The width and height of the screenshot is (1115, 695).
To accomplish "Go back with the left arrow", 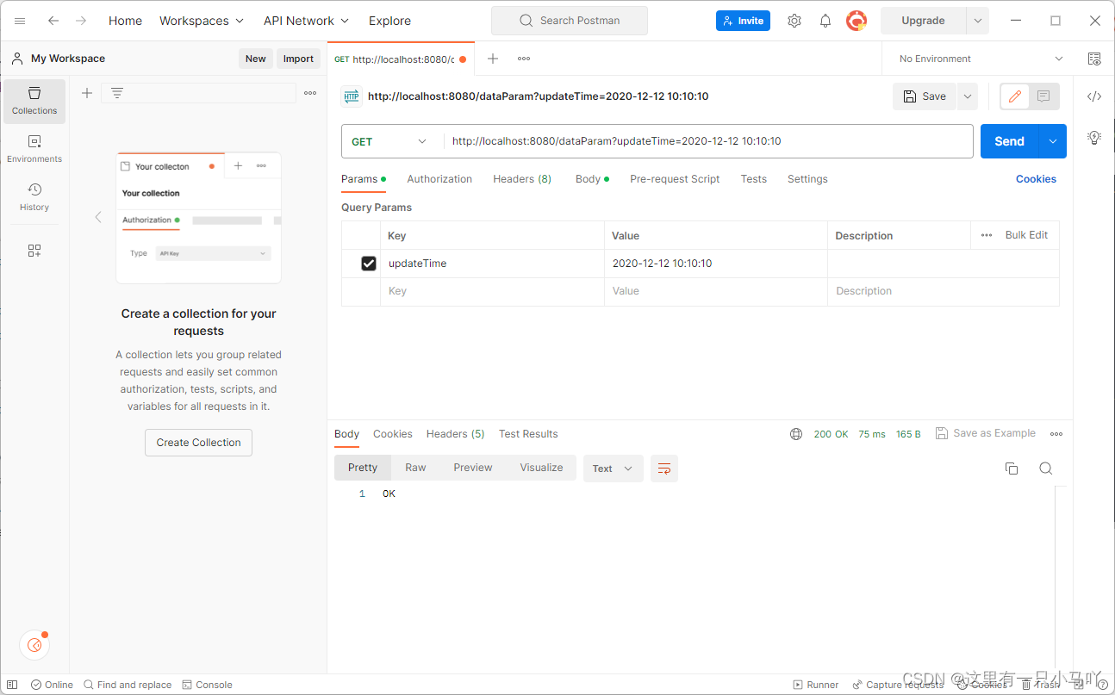I will tap(53, 21).
